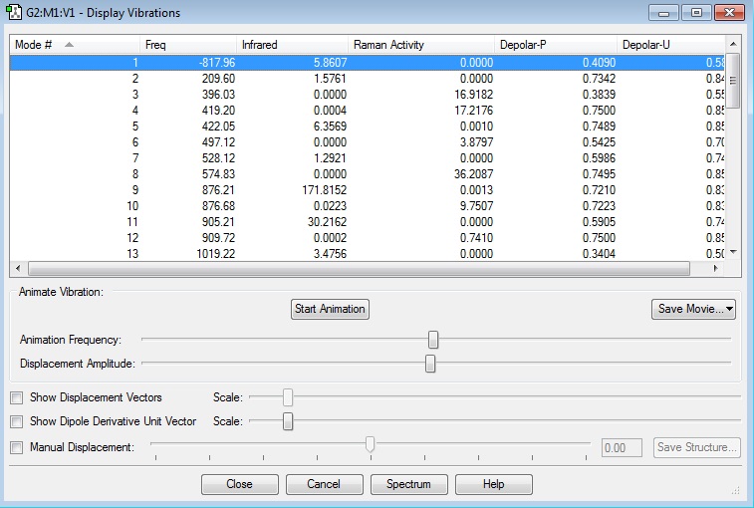This screenshot has width=754, height=508.
Task: Click the Raman activity value 9.7507
Action: pyautogui.click(x=476, y=206)
